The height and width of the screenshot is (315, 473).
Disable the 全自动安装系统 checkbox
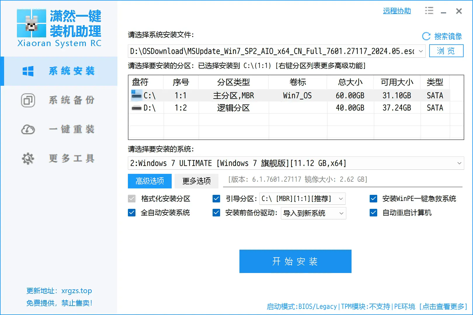(132, 213)
